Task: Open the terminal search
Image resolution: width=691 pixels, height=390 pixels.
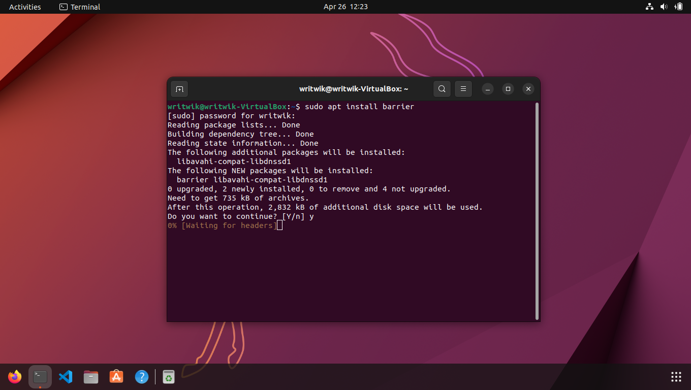Action: tap(442, 88)
